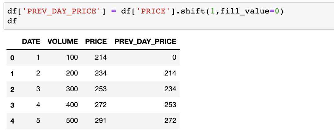Image resolution: width=334 pixels, height=134 pixels.
Task: Click the fill_value argument in the code
Action: tap(245, 11)
